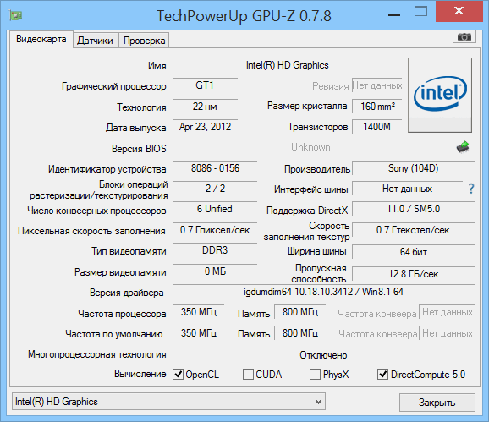Click the GPU-Z app icon in title bar
The image size is (489, 422).
click(x=15, y=15)
